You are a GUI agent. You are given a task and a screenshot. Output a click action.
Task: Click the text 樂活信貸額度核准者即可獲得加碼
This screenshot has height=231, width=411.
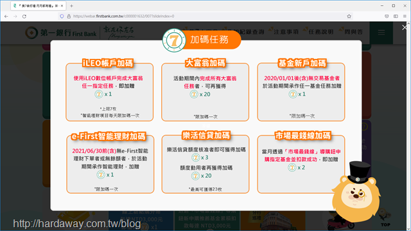click(x=206, y=150)
